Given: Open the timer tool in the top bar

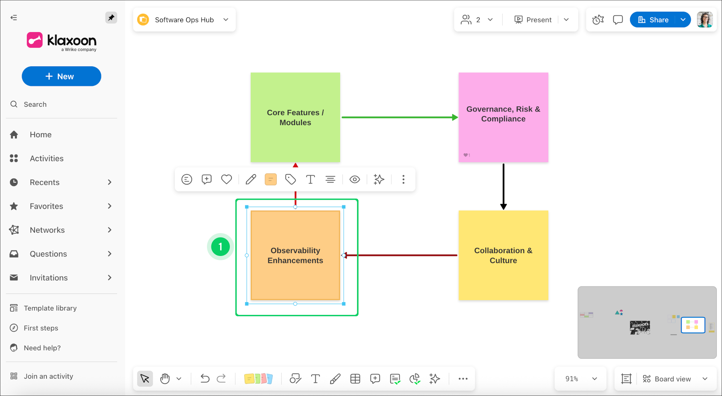Looking at the screenshot, I should (x=598, y=20).
